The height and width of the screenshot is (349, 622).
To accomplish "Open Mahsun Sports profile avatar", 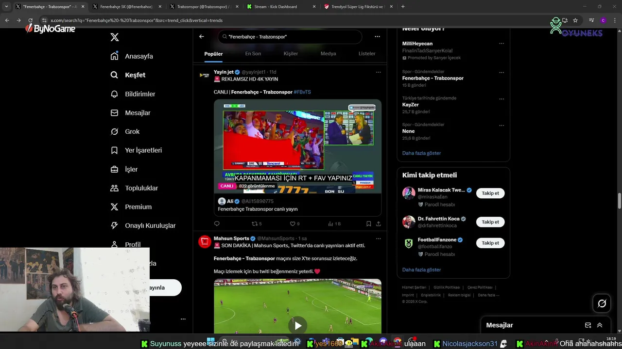I will coord(205,241).
